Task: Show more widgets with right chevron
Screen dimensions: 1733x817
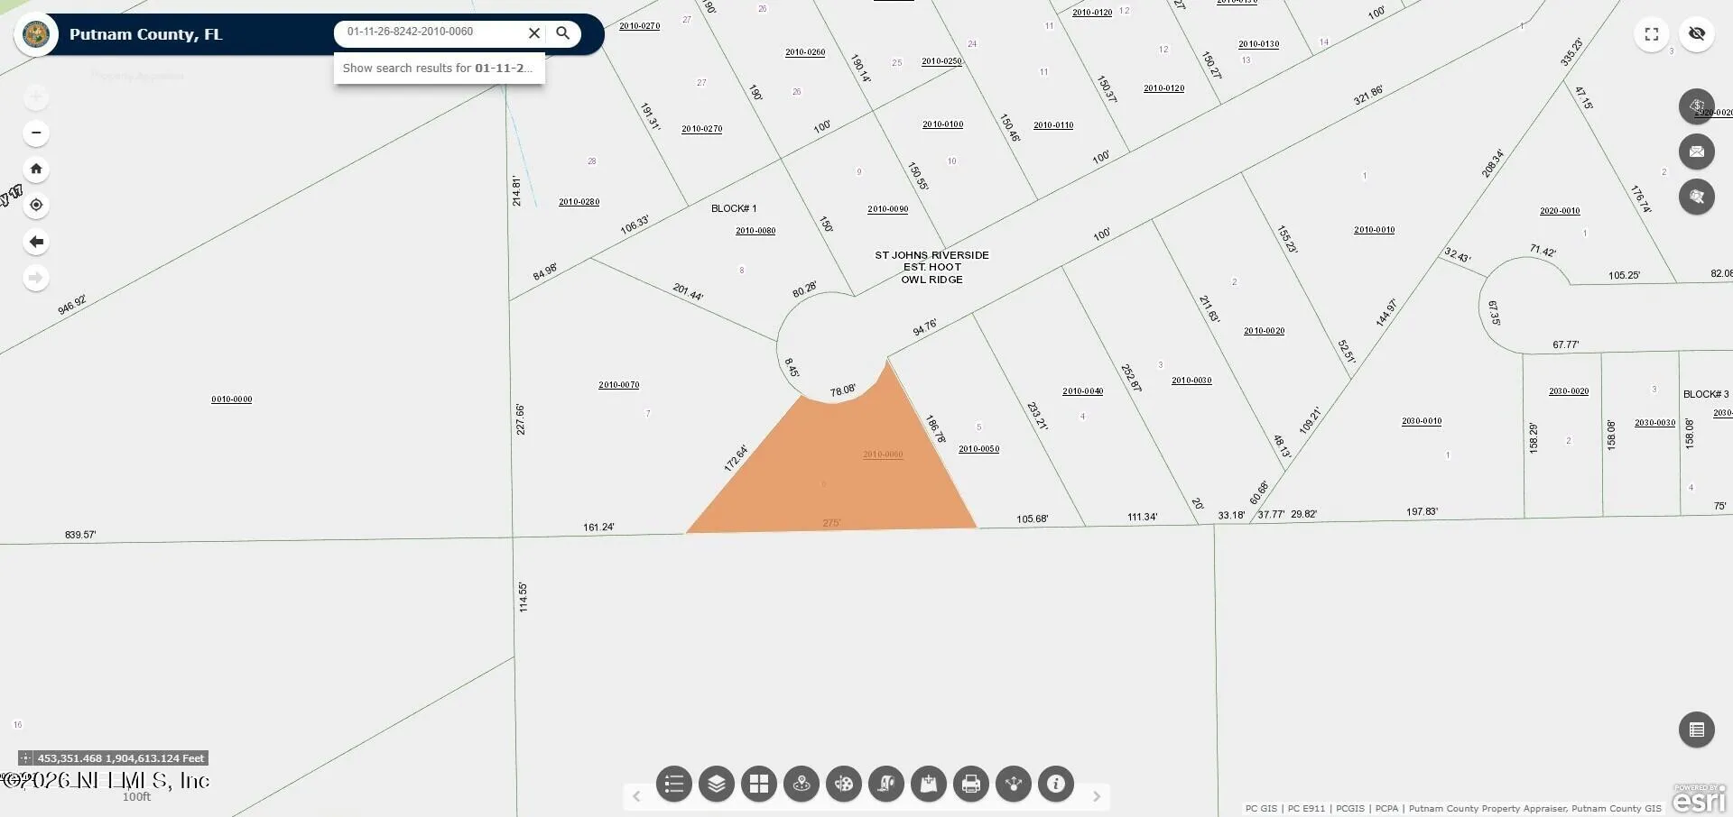Action: coord(1097,796)
